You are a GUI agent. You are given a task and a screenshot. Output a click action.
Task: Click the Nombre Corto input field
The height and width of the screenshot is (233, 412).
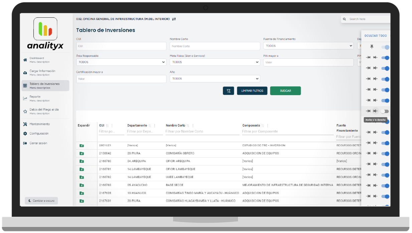[215, 46]
